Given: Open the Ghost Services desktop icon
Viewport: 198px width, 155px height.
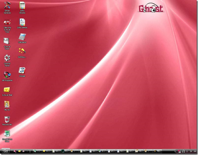Looking at the screenshot, I should coord(7,8).
